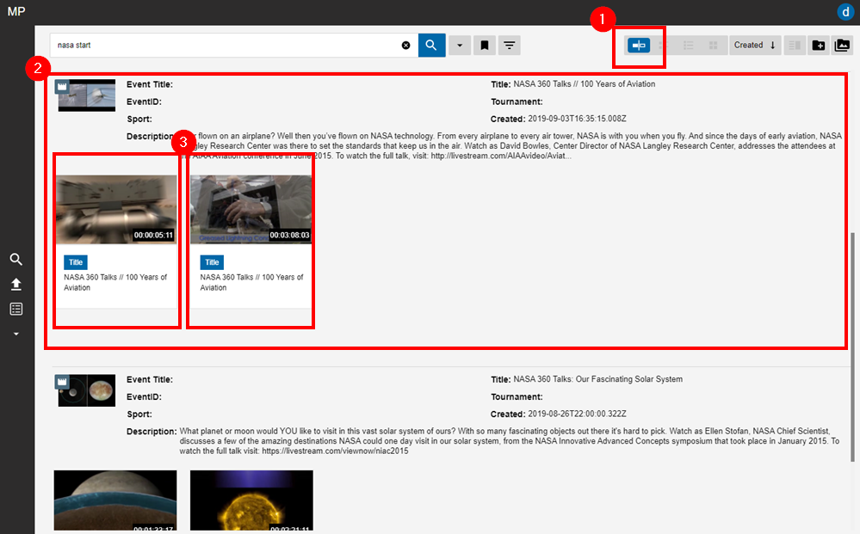Toggle the segment timeline view button
860x534 pixels.
(x=639, y=46)
